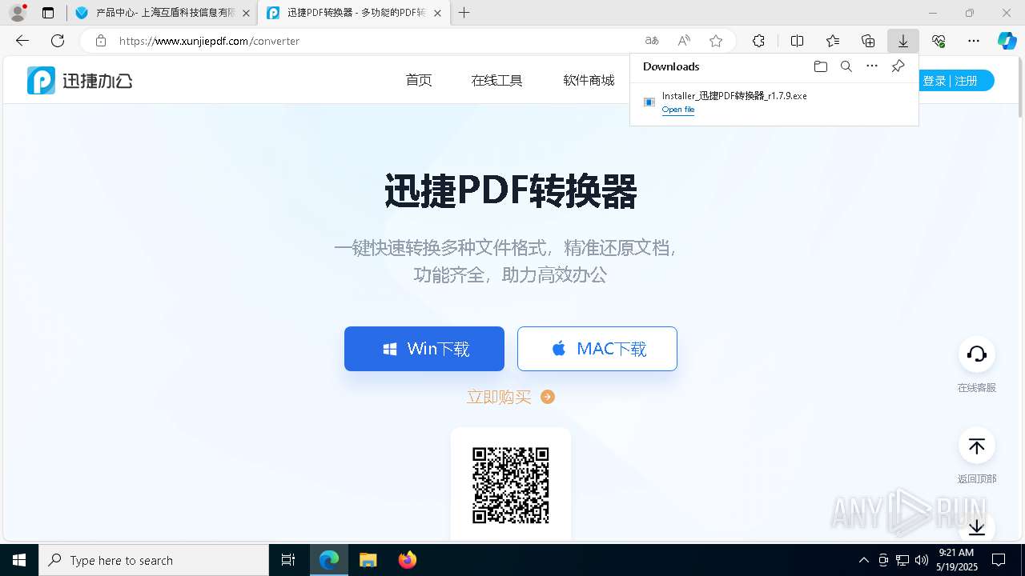Image resolution: width=1025 pixels, height=576 pixels.
Task: Open File Explorer from taskbar
Action: click(x=368, y=560)
